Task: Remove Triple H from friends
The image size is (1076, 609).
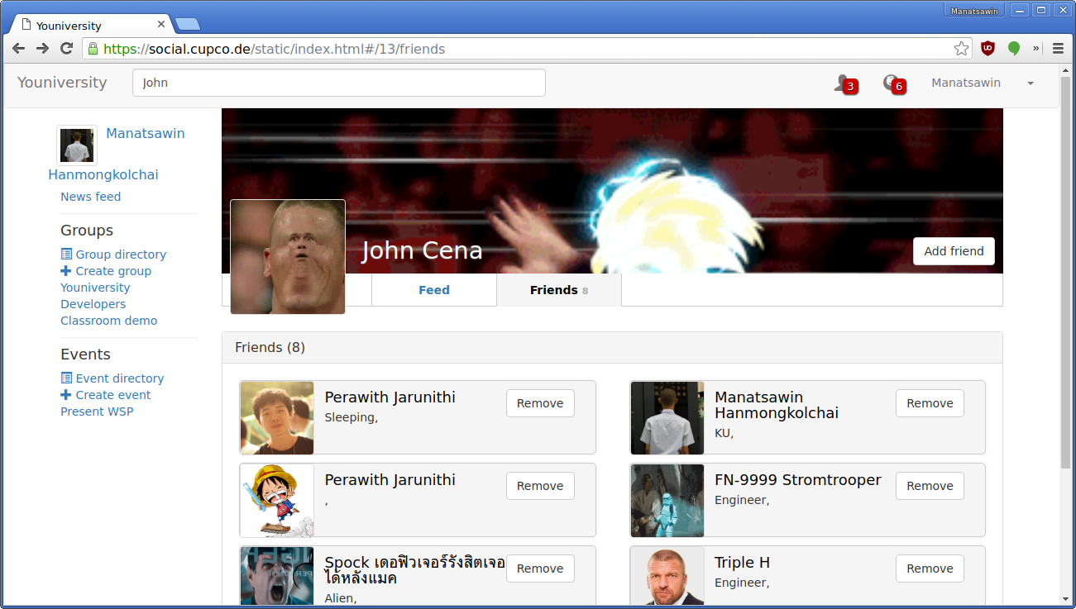Action: [x=930, y=569]
